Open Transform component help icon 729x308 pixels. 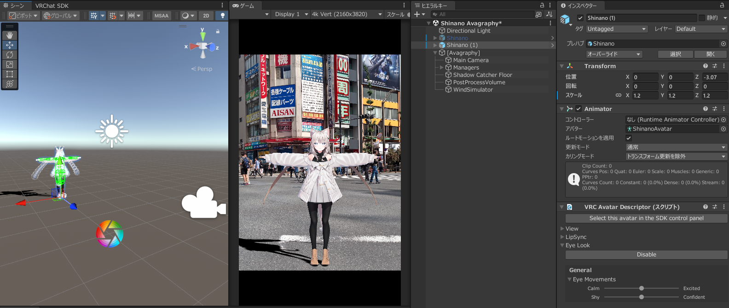(706, 66)
